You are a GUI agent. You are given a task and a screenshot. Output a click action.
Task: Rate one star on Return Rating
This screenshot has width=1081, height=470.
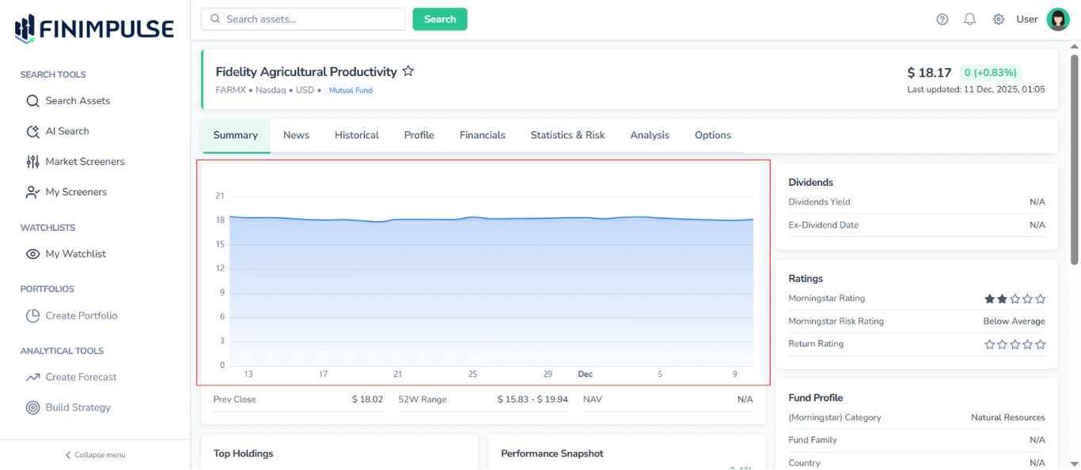tap(989, 344)
